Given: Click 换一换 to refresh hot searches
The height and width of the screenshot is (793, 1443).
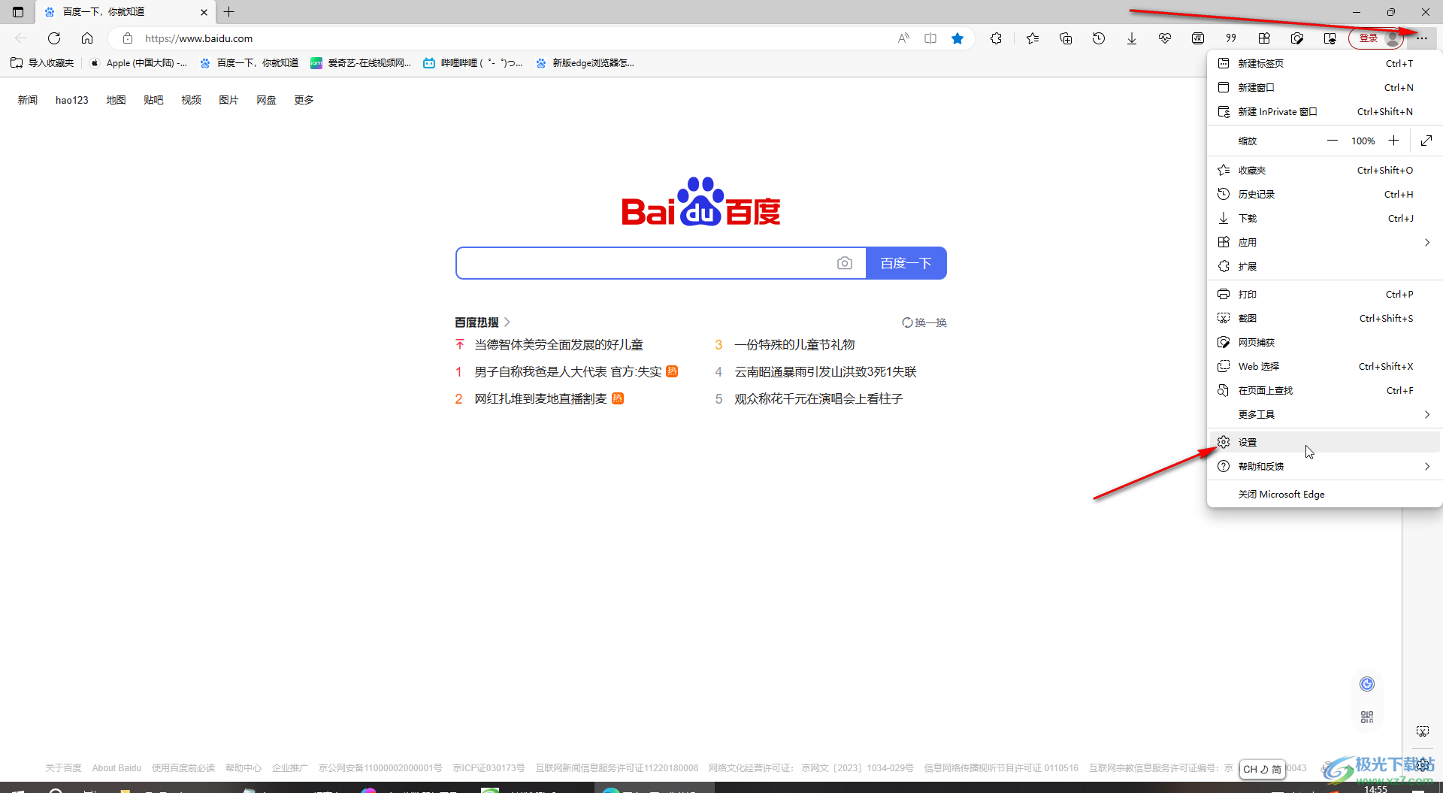Looking at the screenshot, I should coord(924,322).
